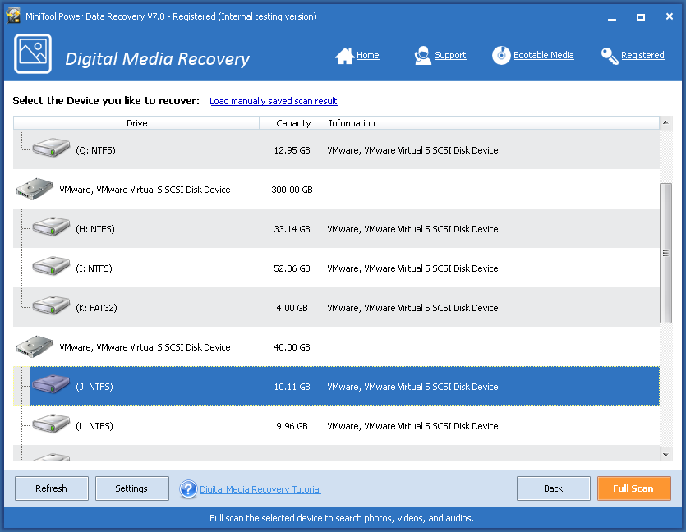686x532 pixels.
Task: Click the 33.14 GB capacity value
Action: coord(292,229)
